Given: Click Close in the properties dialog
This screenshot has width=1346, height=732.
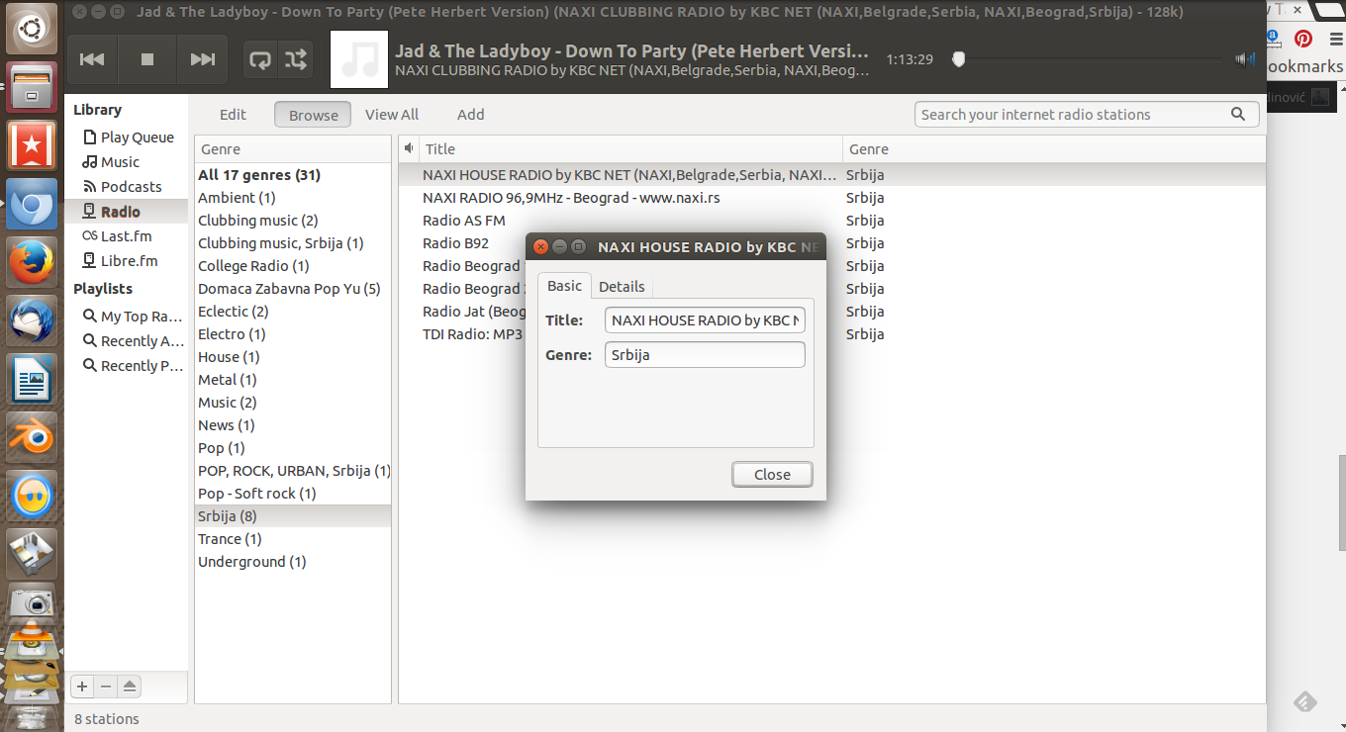Looking at the screenshot, I should coord(772,475).
